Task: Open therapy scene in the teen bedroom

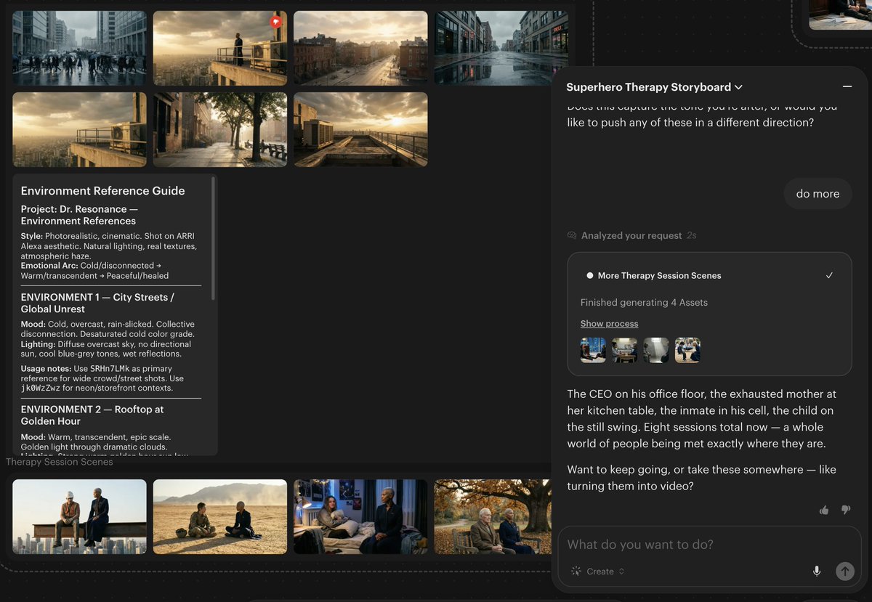Action: [360, 516]
